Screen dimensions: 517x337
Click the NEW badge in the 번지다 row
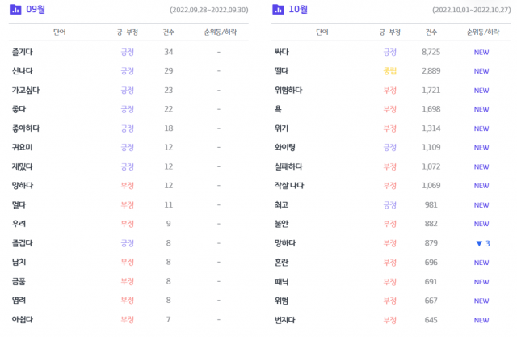tap(481, 320)
